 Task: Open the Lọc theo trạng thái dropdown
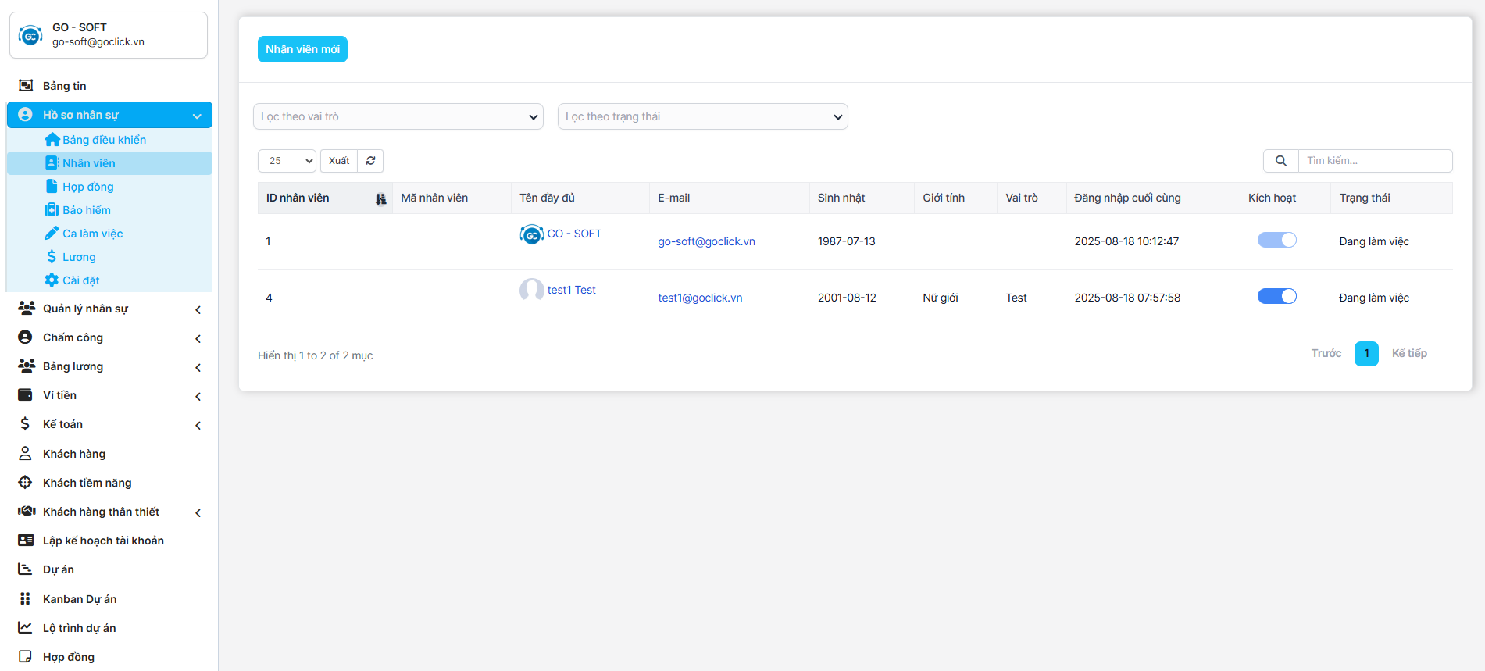(x=702, y=116)
